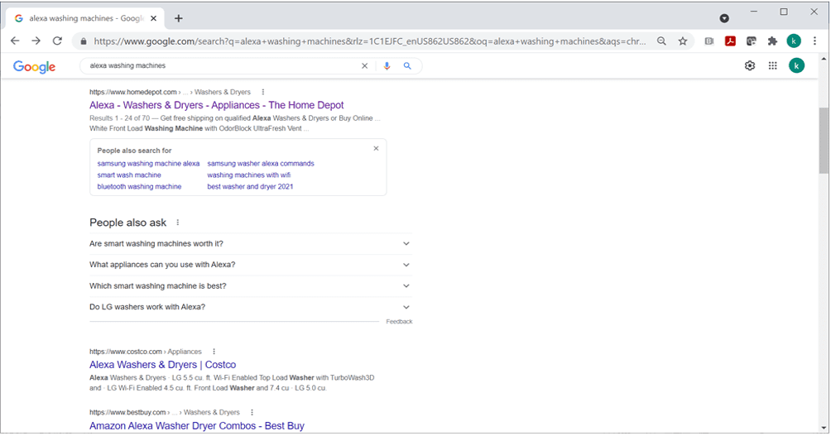This screenshot has width=831, height=436.
Task: Bookmark this page with star icon
Action: [683, 41]
